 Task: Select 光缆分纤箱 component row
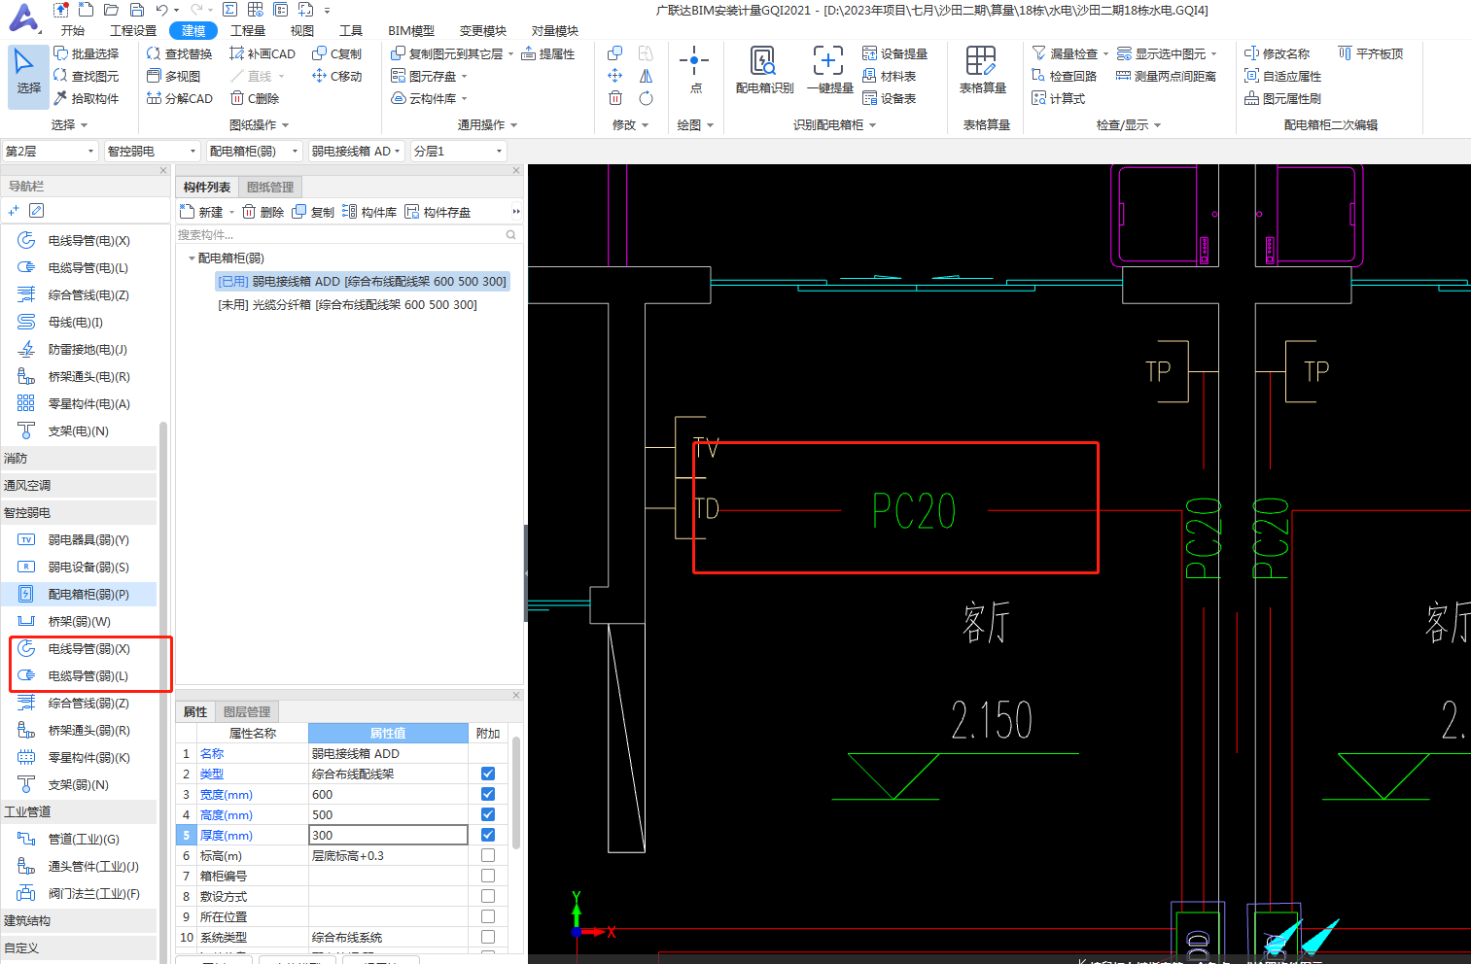point(348,305)
